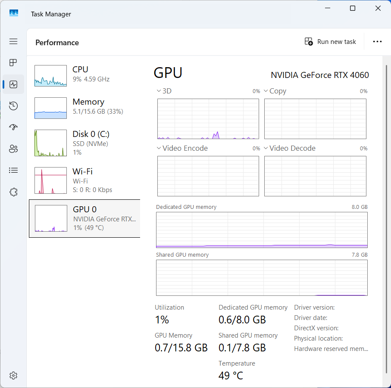Maximize the Task Manager window
Image resolution: width=391 pixels, height=388 pixels.
coord(353,8)
